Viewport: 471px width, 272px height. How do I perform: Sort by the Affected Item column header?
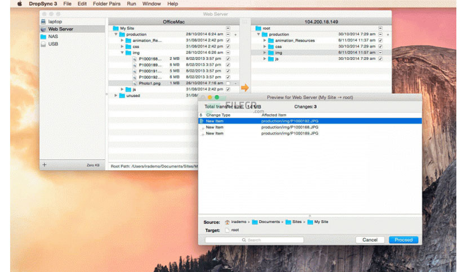(x=274, y=115)
